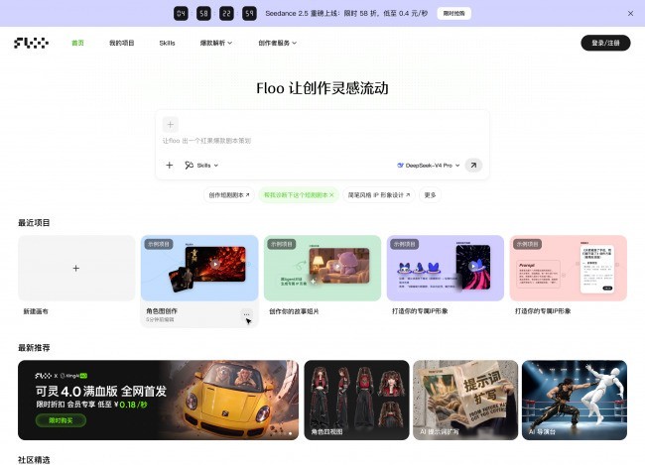
Task: Open the AI 提示词扩写 recommendation card
Action: pos(465,400)
